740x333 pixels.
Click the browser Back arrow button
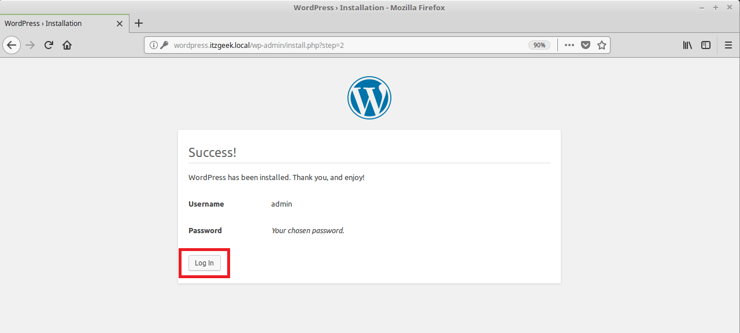12,45
